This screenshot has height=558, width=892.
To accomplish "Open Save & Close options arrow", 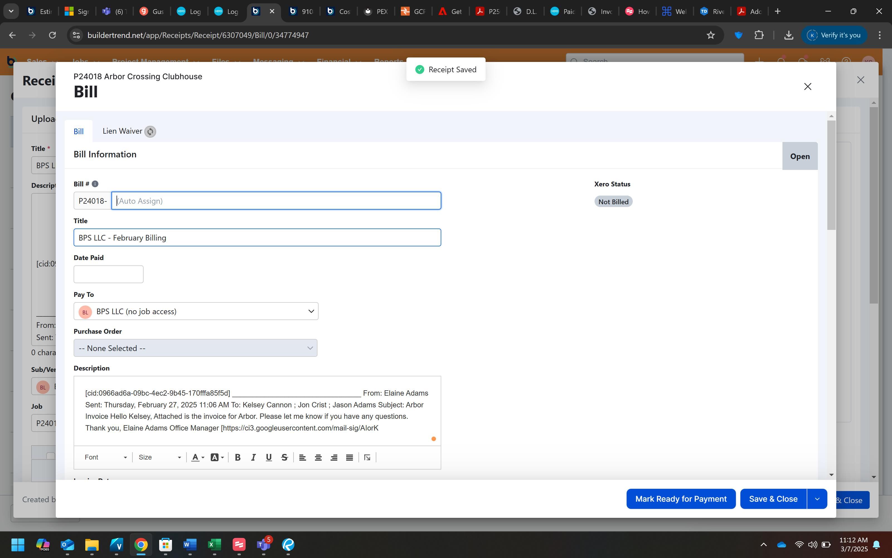I will [817, 499].
